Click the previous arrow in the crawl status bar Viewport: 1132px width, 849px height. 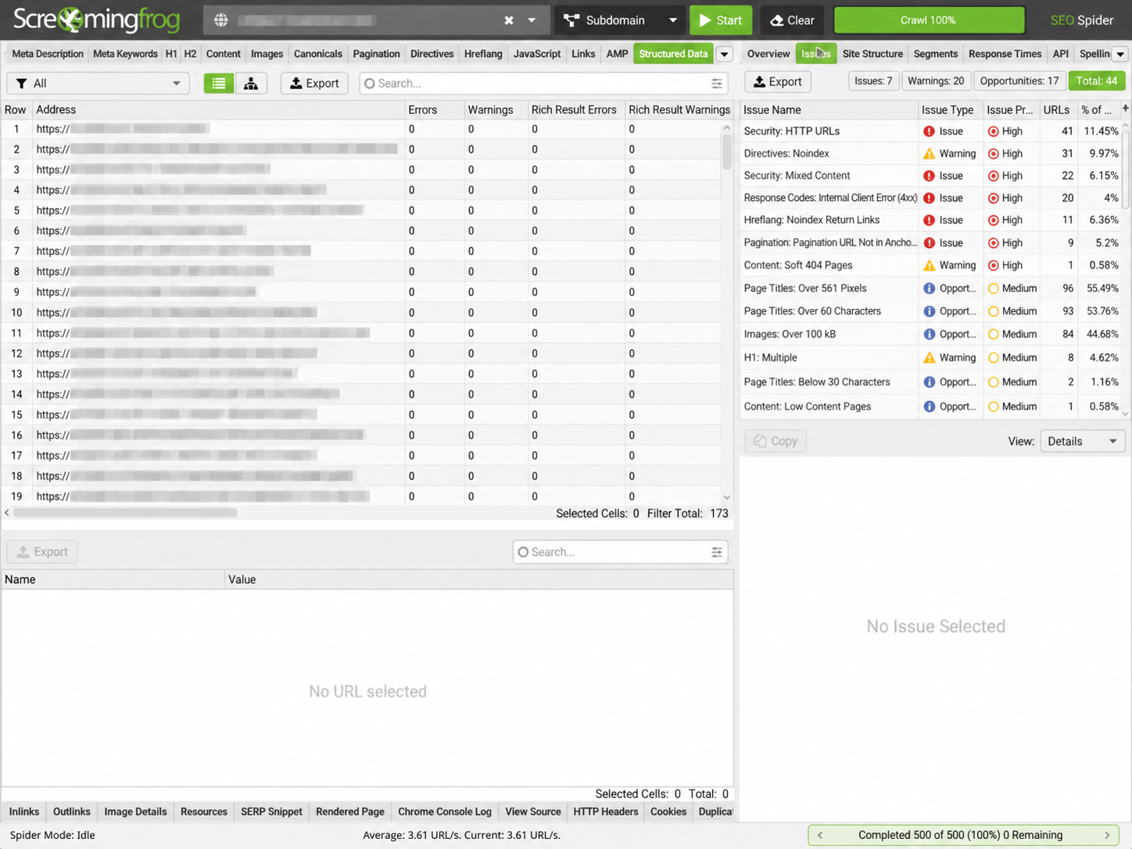[819, 835]
